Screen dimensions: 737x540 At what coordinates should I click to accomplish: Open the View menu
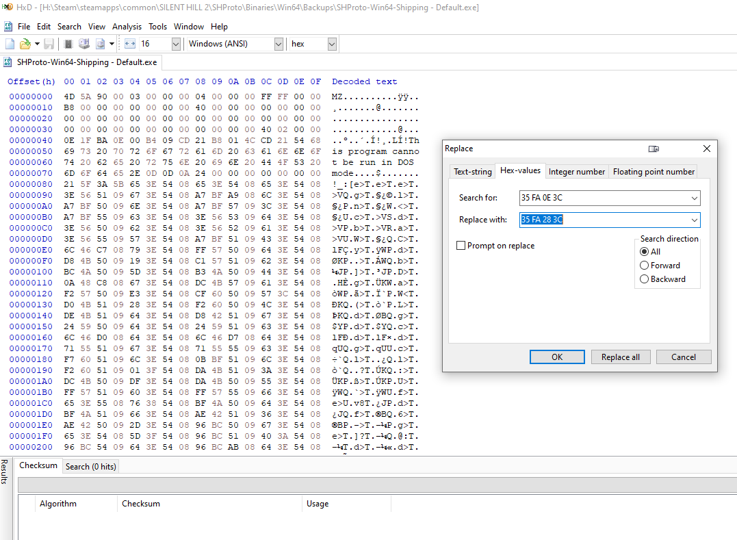96,27
